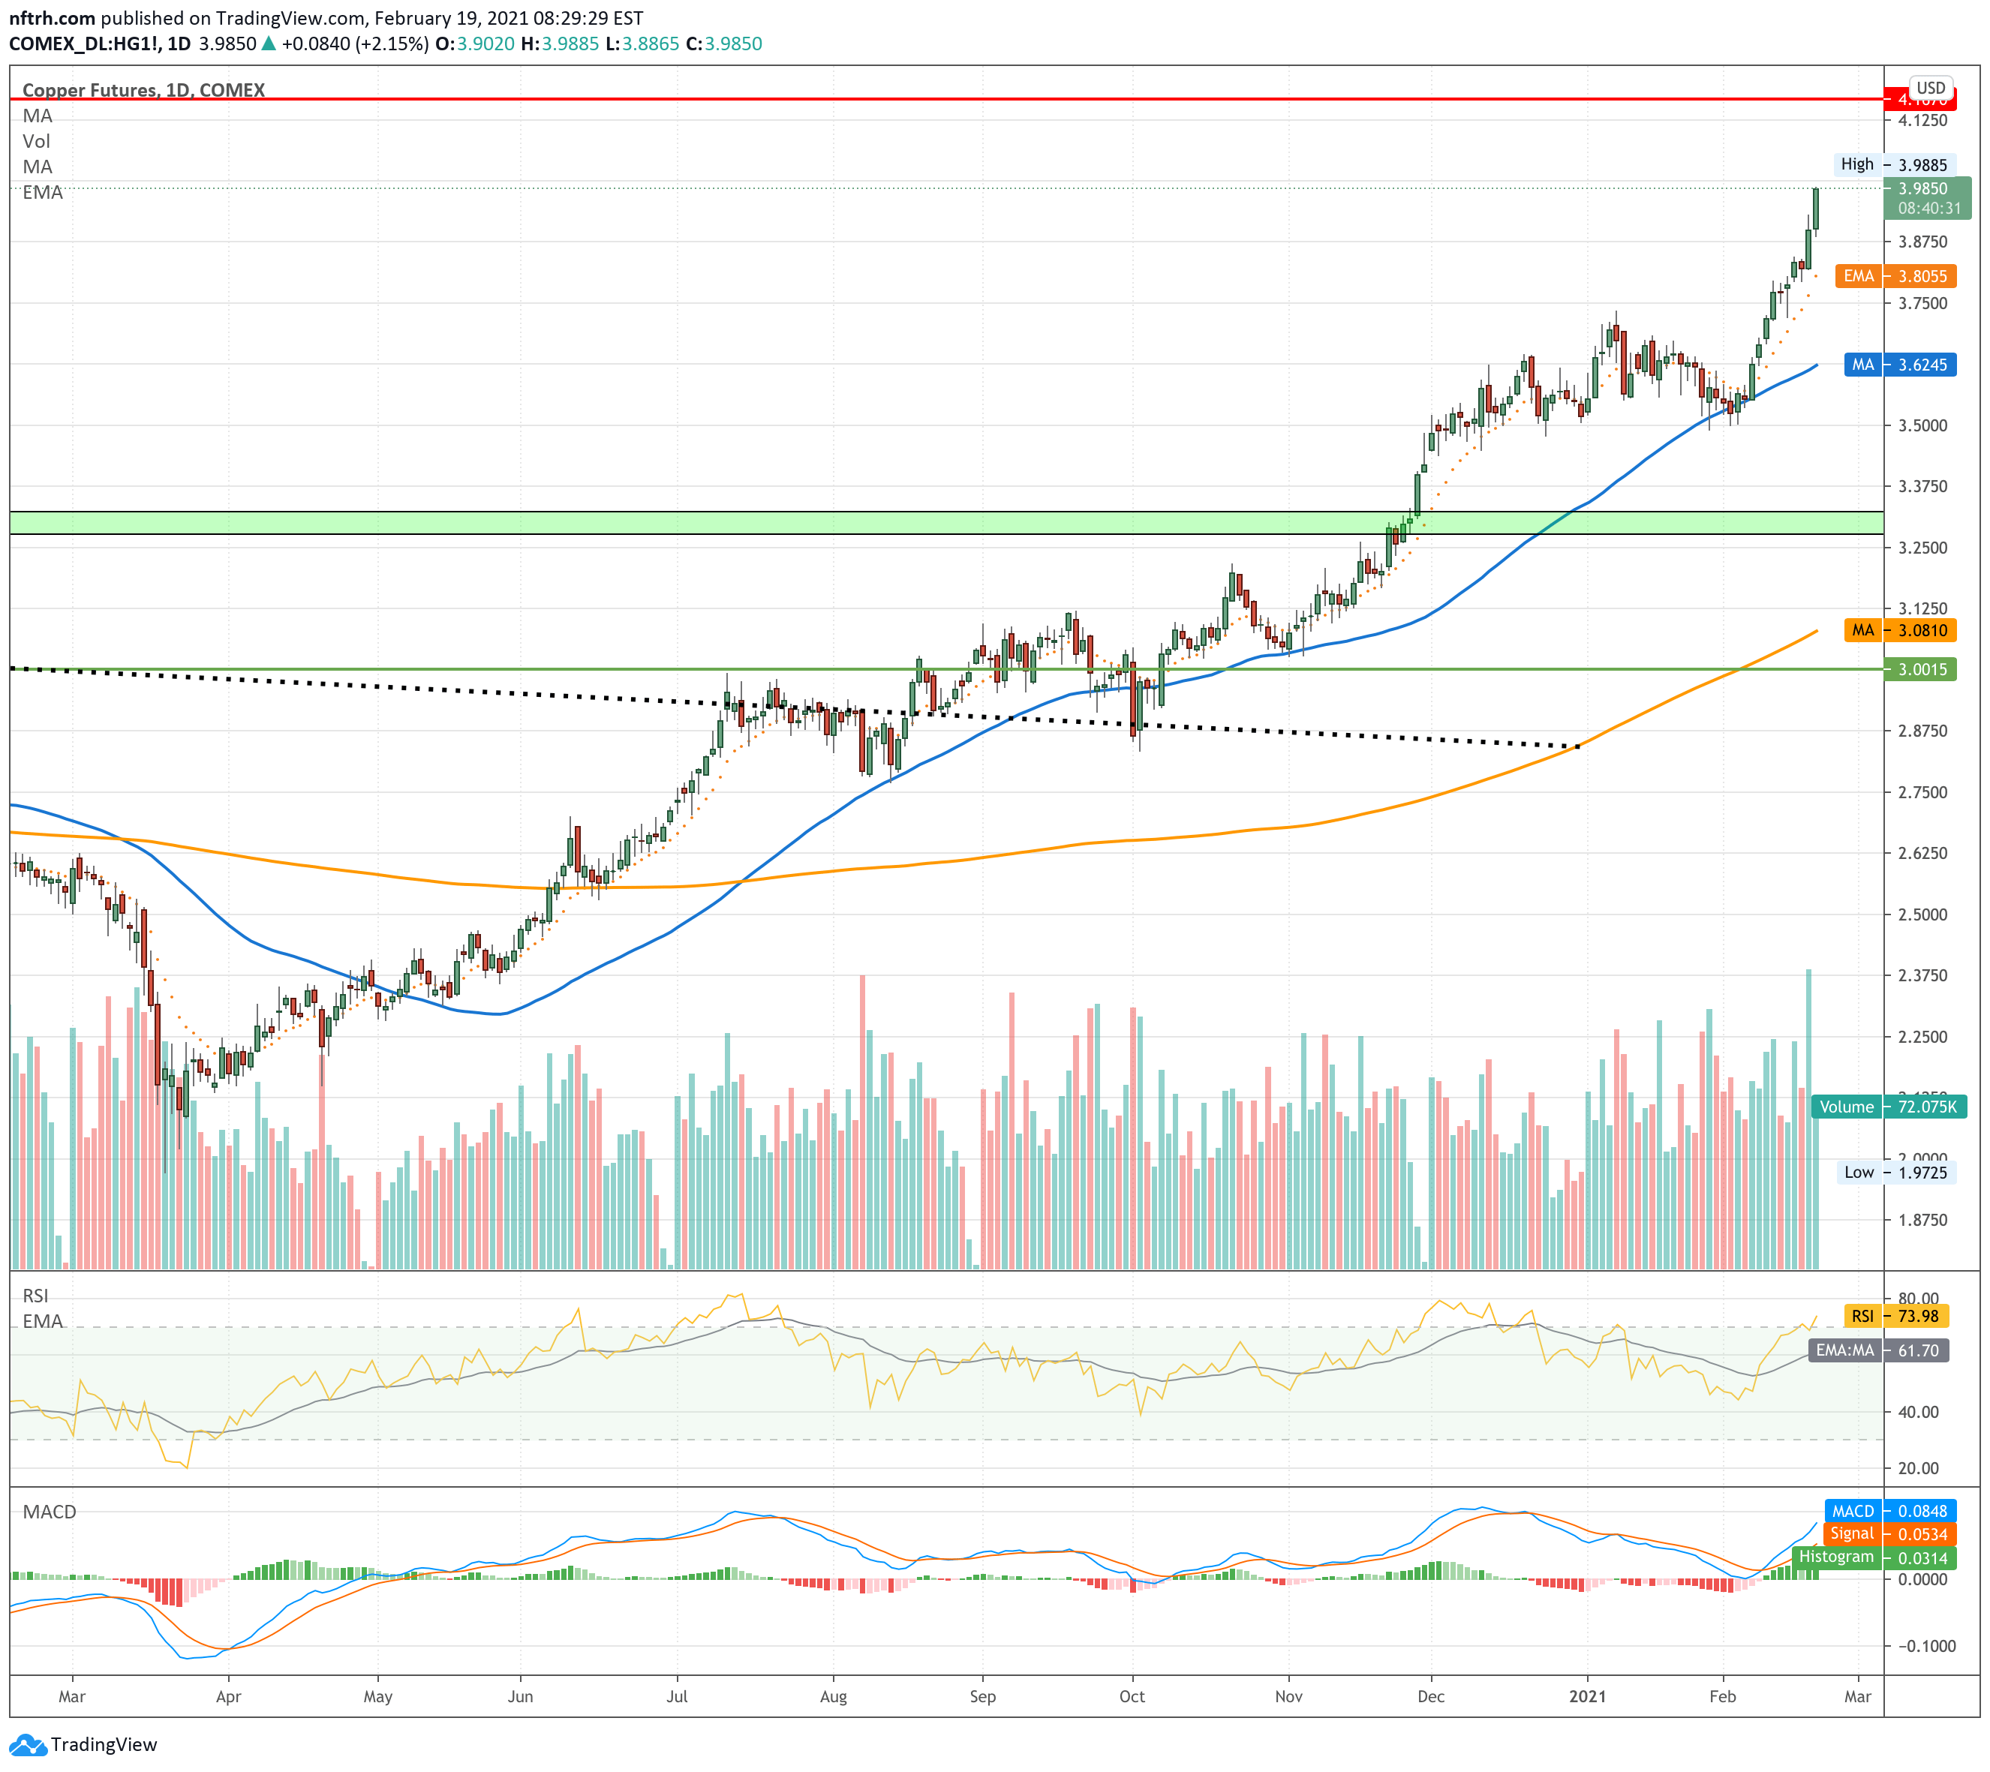
Task: Open the USD currency selector
Action: (1930, 87)
